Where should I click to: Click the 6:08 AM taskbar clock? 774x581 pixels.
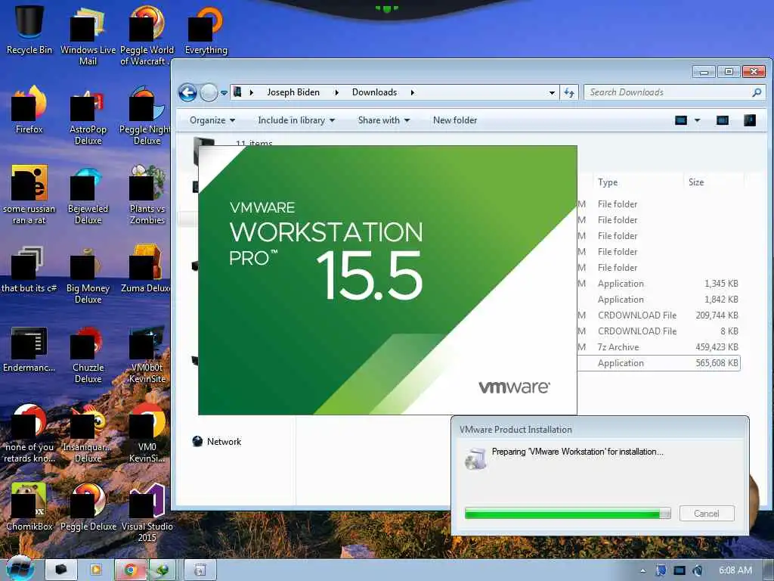(735, 570)
